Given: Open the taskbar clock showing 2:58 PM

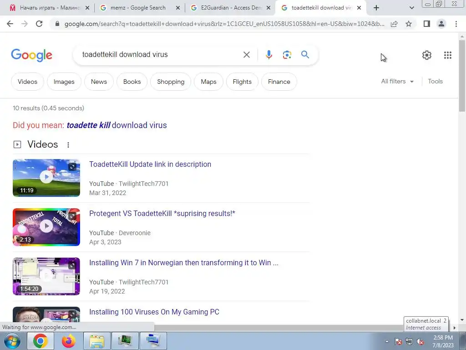Looking at the screenshot, I should (443, 341).
